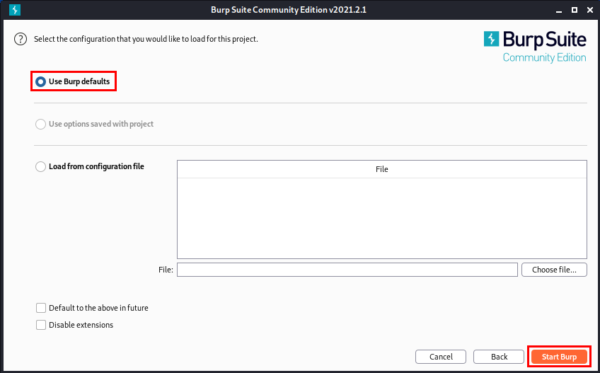600x373 pixels.
Task: Click the Start Burp button
Action: click(559, 357)
